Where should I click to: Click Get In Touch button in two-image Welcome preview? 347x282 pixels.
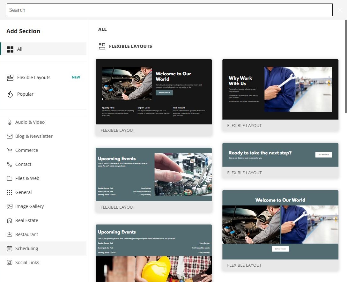point(280,249)
